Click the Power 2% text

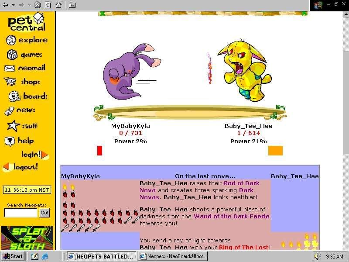[x=130, y=141]
